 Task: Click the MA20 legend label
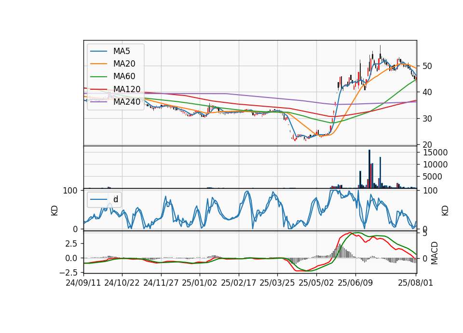[124, 64]
